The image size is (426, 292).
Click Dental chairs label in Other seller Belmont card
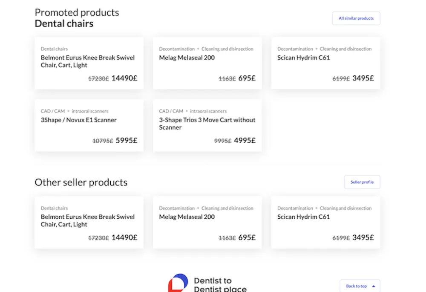coord(54,208)
